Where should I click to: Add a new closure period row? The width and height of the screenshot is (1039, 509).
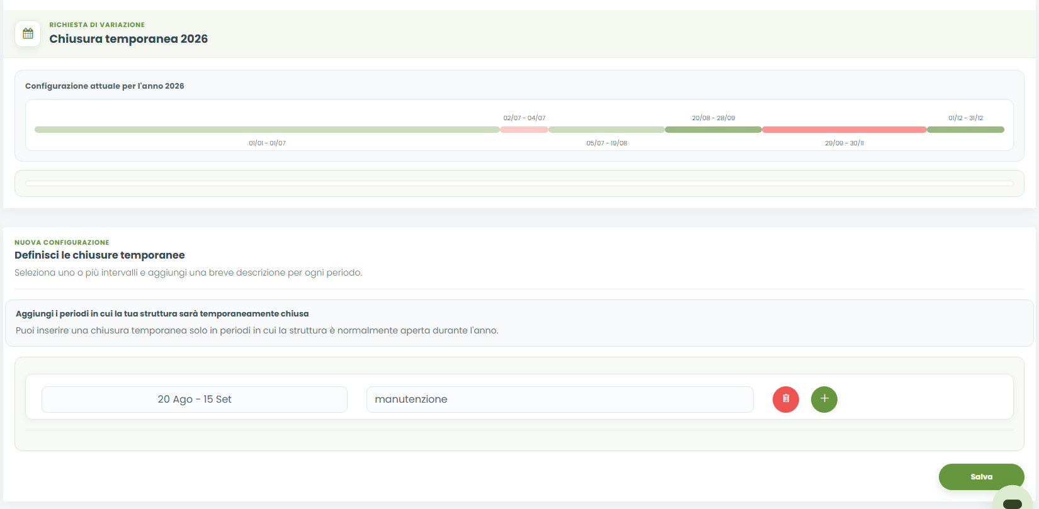click(x=824, y=399)
